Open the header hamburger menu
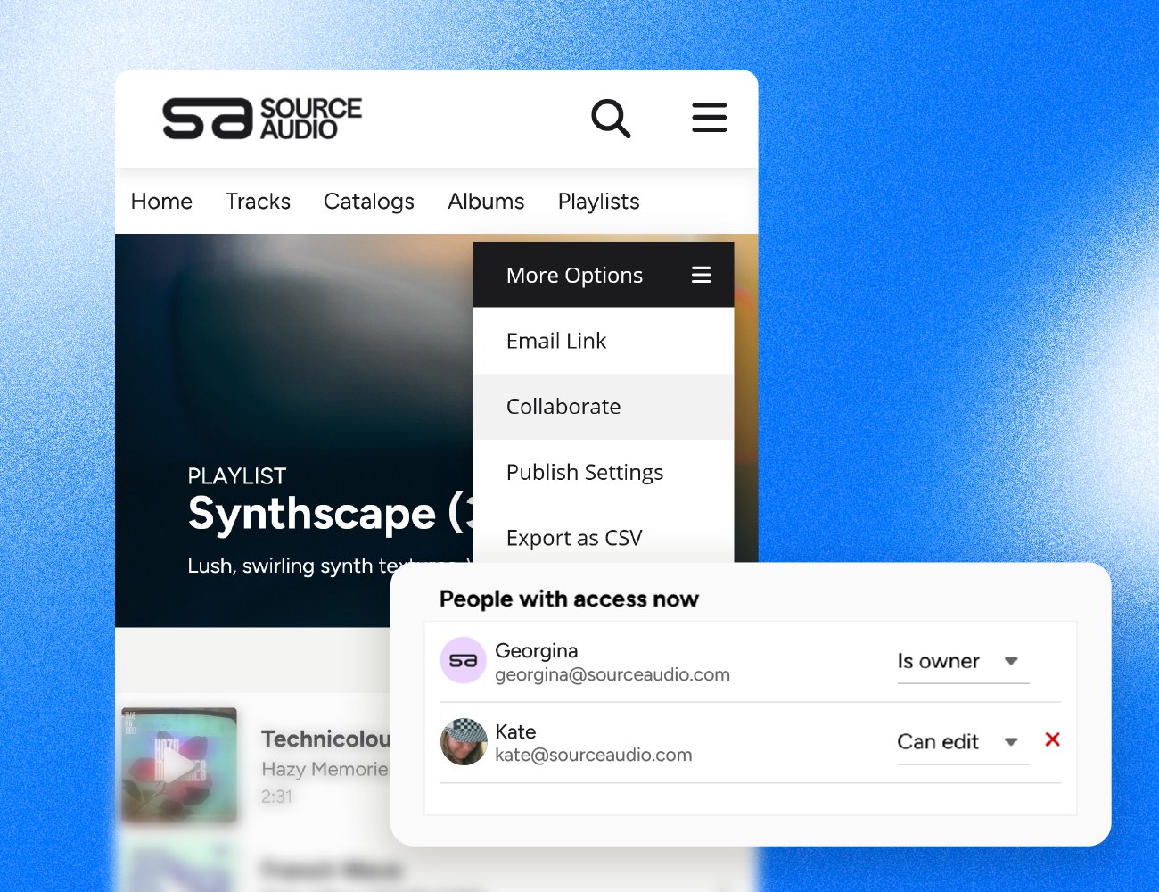 [710, 118]
